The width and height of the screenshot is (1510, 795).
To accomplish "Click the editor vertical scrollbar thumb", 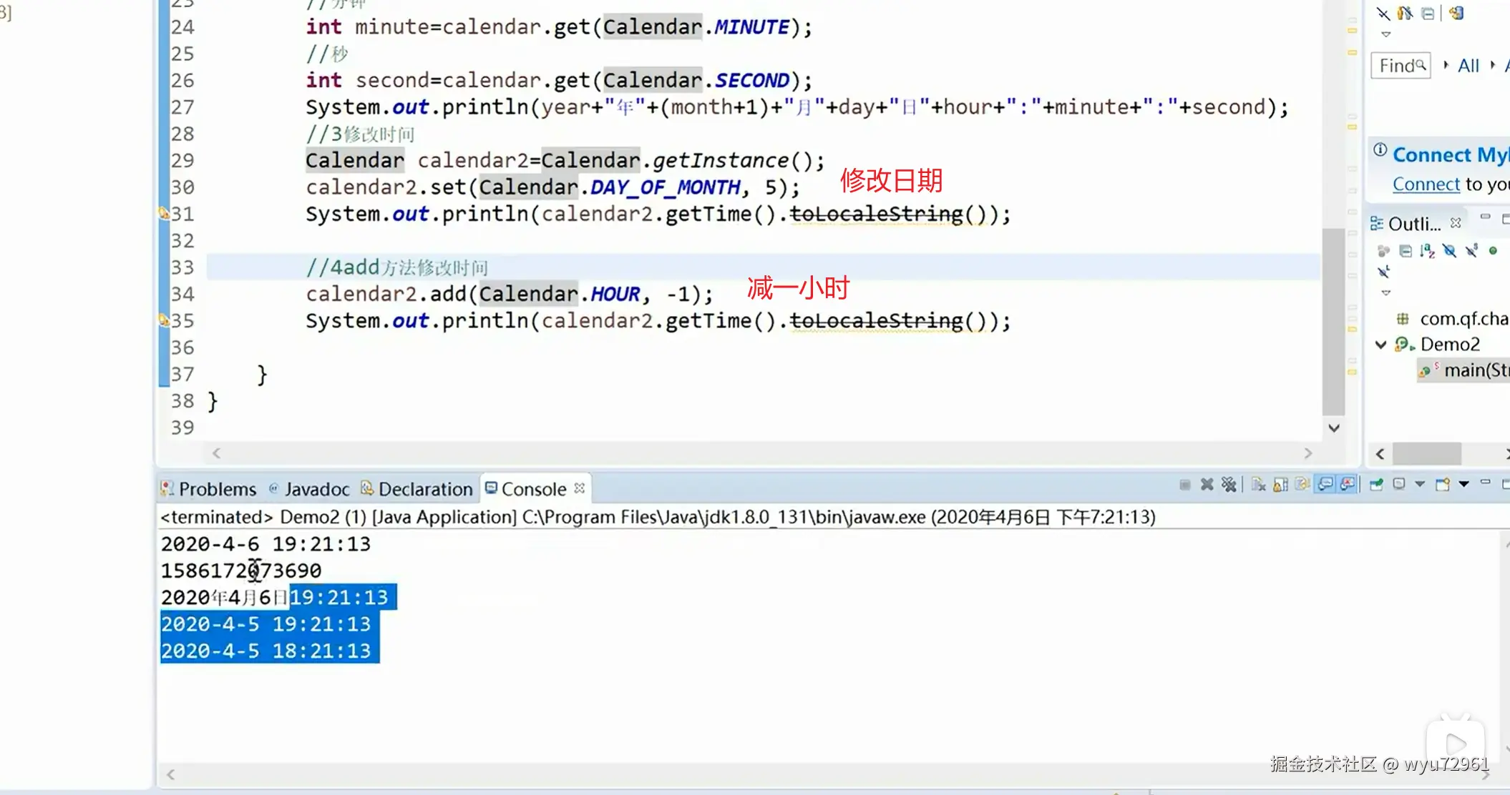I will [1333, 321].
